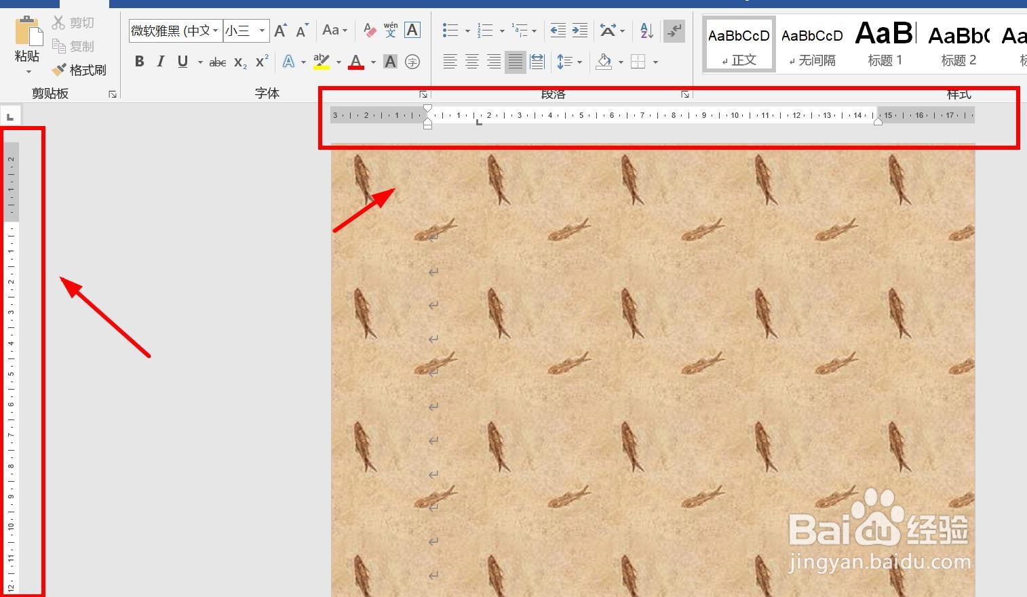The height and width of the screenshot is (597, 1027).
Task: Apply the 标题 2 heading style
Action: click(958, 44)
